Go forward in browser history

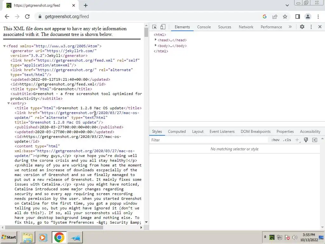(x=17, y=17)
